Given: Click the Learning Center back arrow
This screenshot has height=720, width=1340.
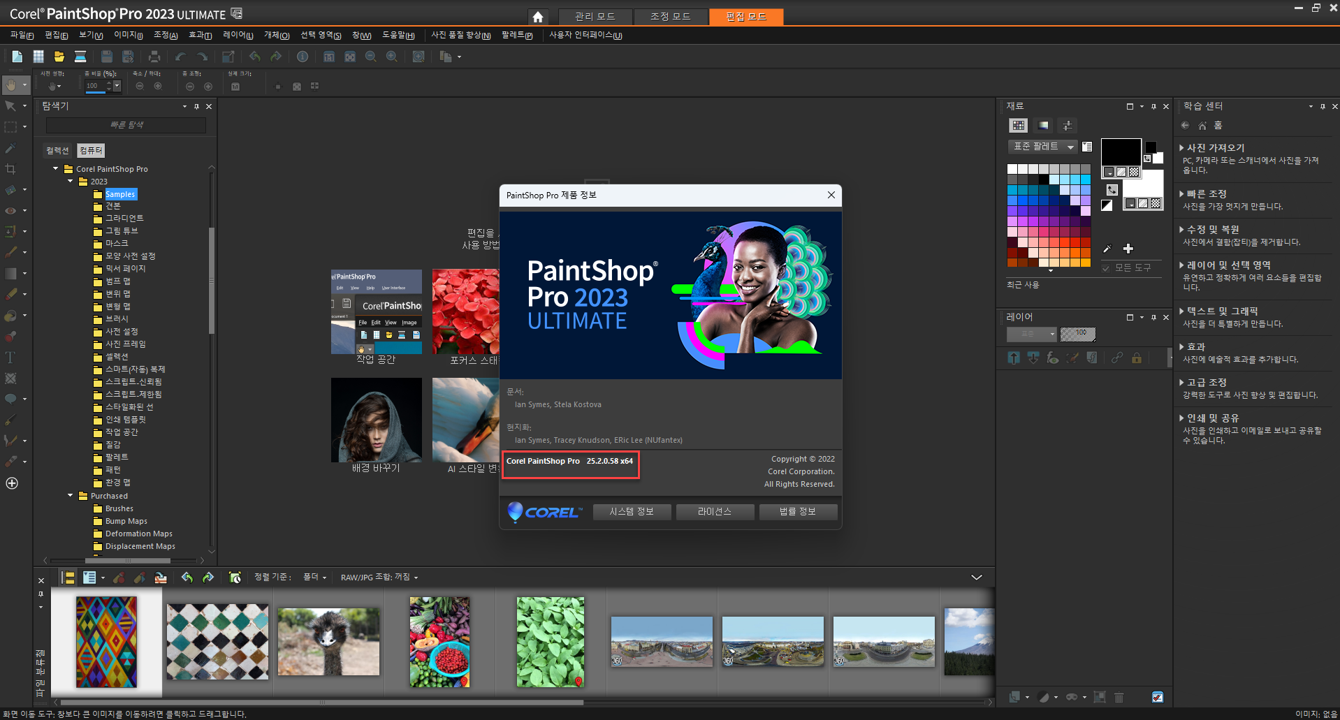Looking at the screenshot, I should (x=1185, y=126).
